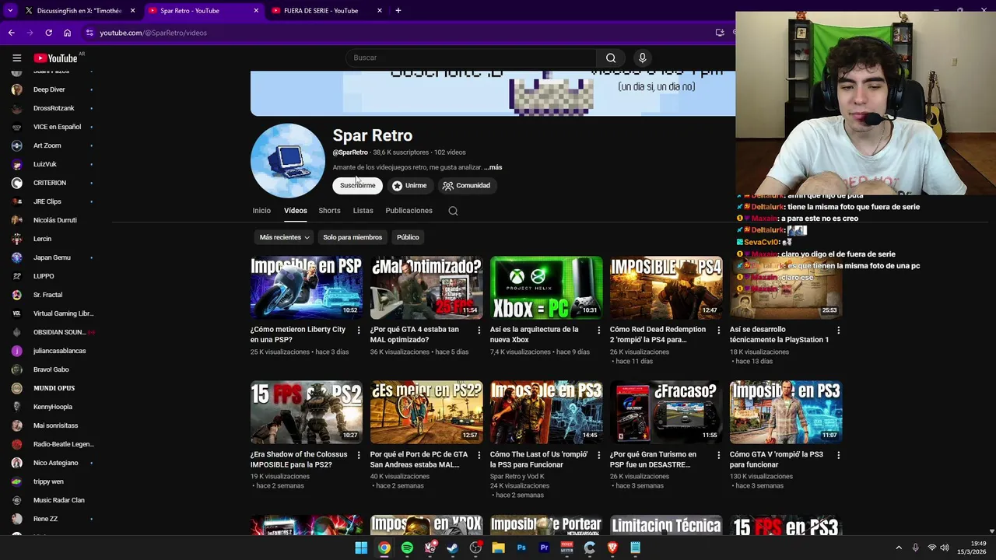Open options for PlayStation 1 video
The height and width of the screenshot is (560, 996).
(x=838, y=330)
